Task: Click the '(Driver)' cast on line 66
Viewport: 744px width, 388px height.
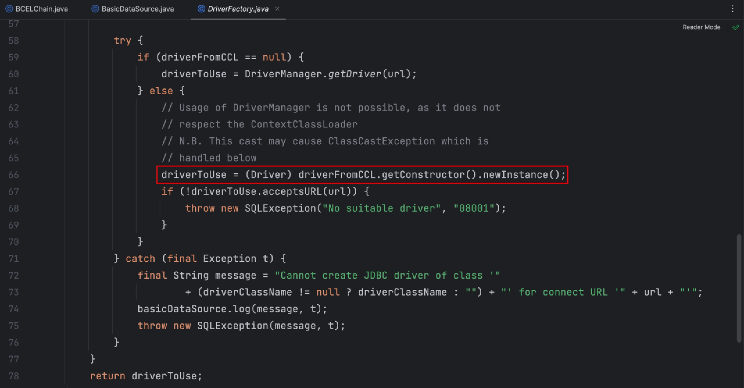Action: [268, 175]
